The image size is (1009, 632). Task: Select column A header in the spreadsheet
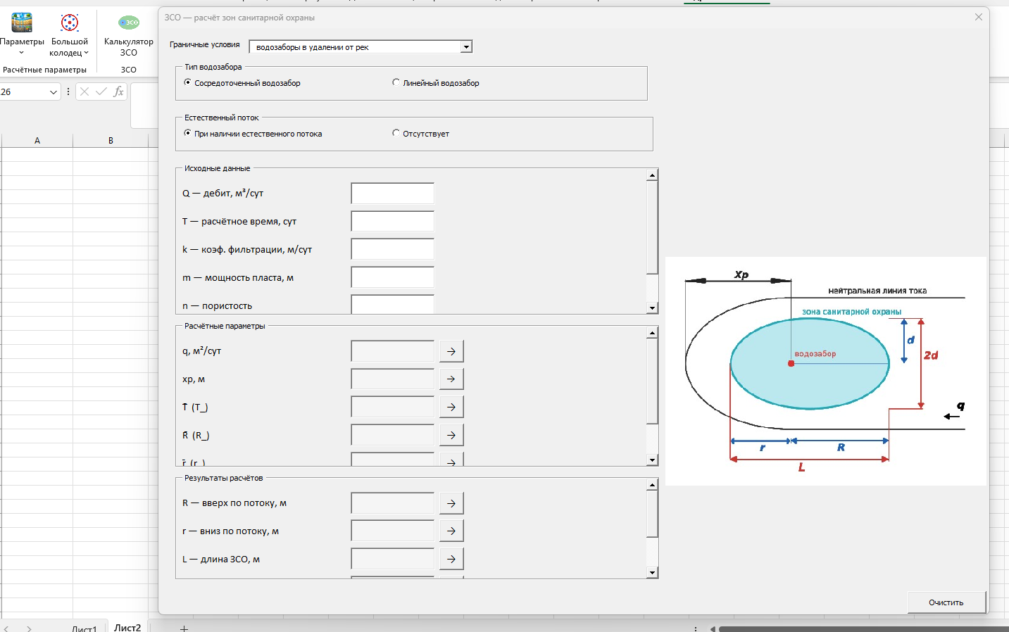(x=37, y=141)
